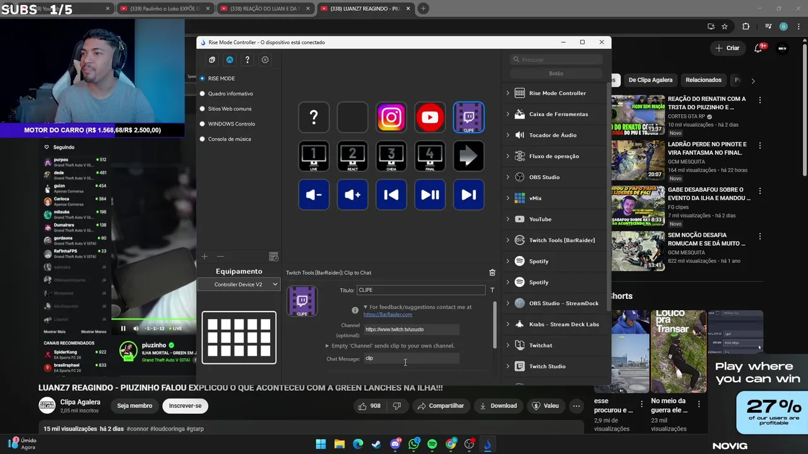Switch to the LUANZ7 REAGINDO browser tab

point(367,8)
